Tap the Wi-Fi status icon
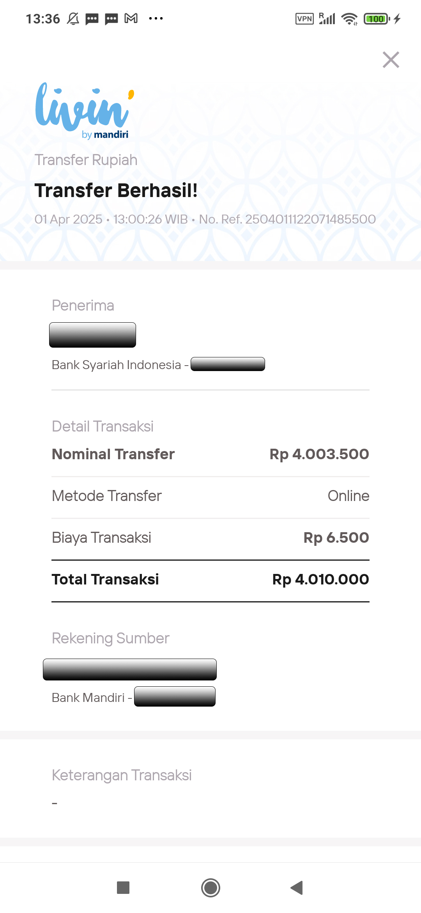Image resolution: width=421 pixels, height=913 pixels. tap(349, 19)
